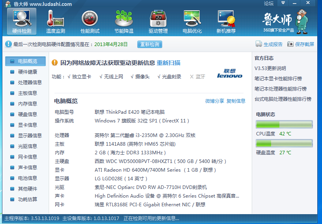Click the 联想 ThinkPad E420 model text
The image size is (322, 224).
pyautogui.click(x=129, y=112)
